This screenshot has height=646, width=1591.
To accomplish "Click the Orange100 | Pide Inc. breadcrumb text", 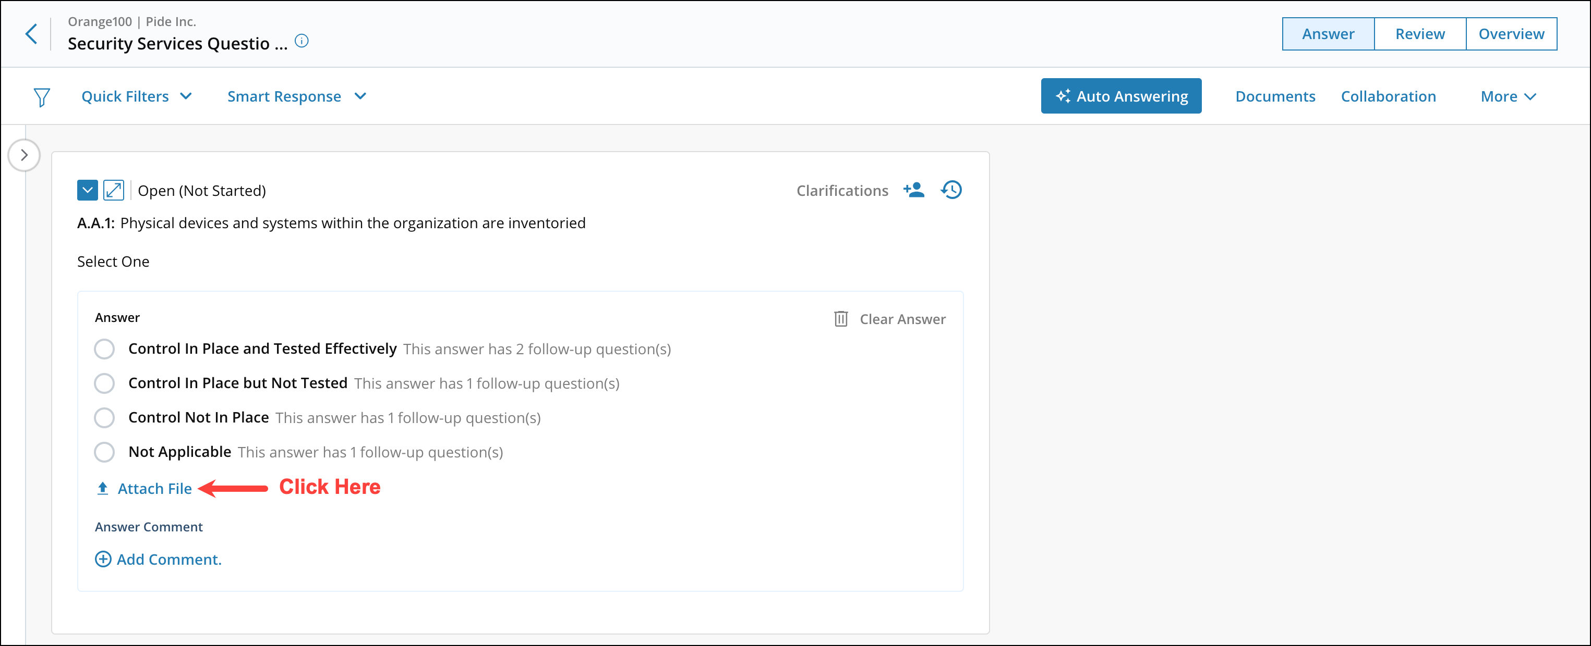I will 131,21.
